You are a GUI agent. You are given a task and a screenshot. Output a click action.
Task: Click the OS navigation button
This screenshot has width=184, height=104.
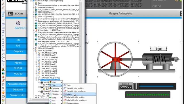pyautogui.click(x=16, y=40)
